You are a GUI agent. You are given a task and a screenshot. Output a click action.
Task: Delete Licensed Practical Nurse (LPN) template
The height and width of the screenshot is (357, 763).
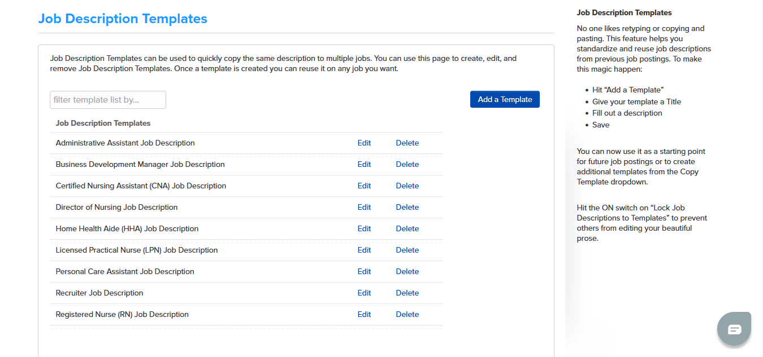click(x=407, y=250)
